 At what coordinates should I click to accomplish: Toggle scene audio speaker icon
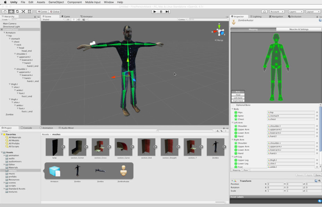[79, 19]
